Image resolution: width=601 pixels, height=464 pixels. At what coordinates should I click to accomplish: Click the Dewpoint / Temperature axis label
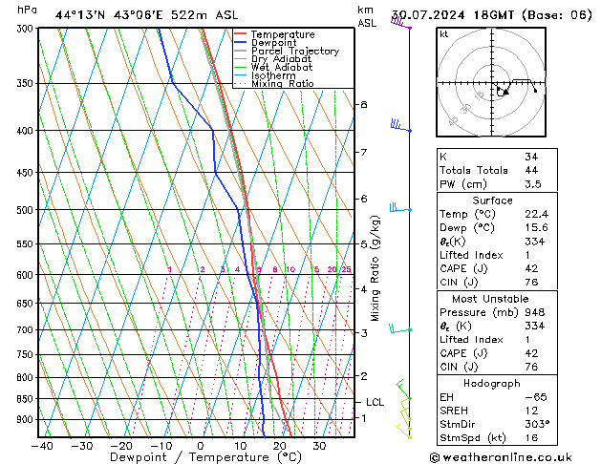click(x=200, y=457)
